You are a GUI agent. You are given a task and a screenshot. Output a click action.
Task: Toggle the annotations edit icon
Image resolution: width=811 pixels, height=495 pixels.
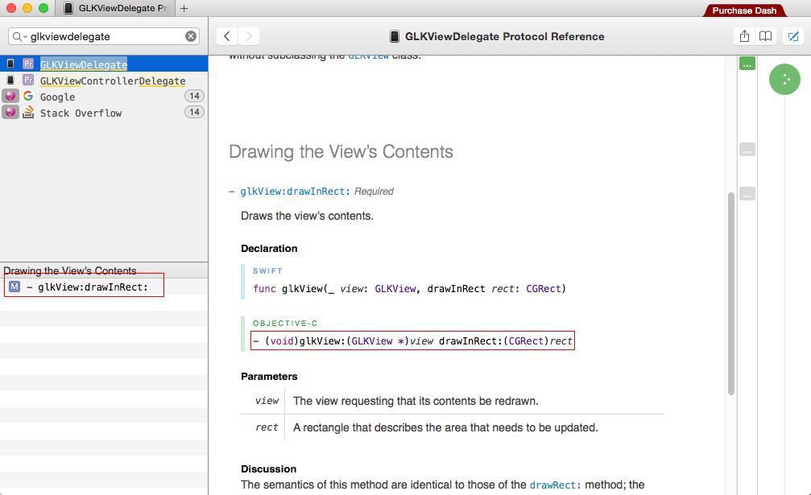[x=793, y=36]
